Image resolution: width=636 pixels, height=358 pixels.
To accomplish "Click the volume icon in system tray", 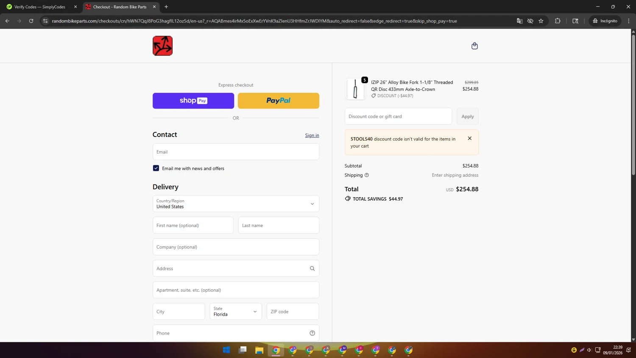I will click(589, 350).
